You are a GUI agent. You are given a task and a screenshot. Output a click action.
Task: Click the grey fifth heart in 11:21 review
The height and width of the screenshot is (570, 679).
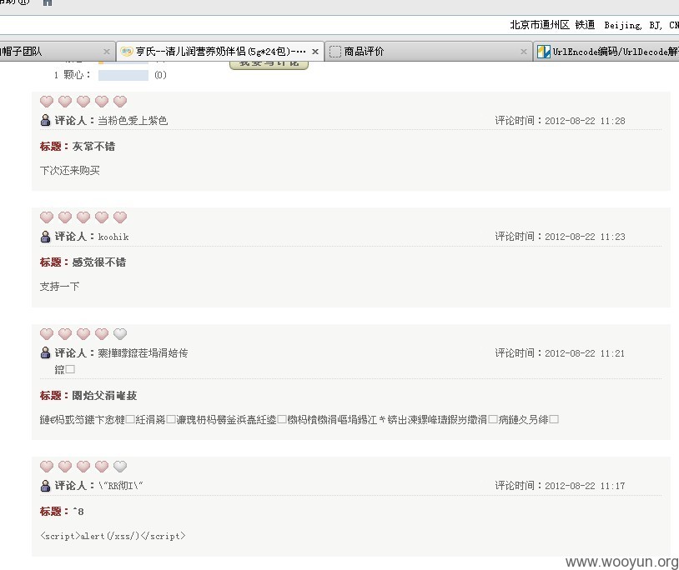[120, 334]
